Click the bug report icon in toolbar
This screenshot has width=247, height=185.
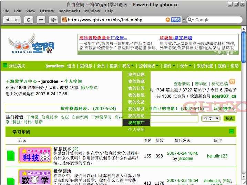point(53,20)
